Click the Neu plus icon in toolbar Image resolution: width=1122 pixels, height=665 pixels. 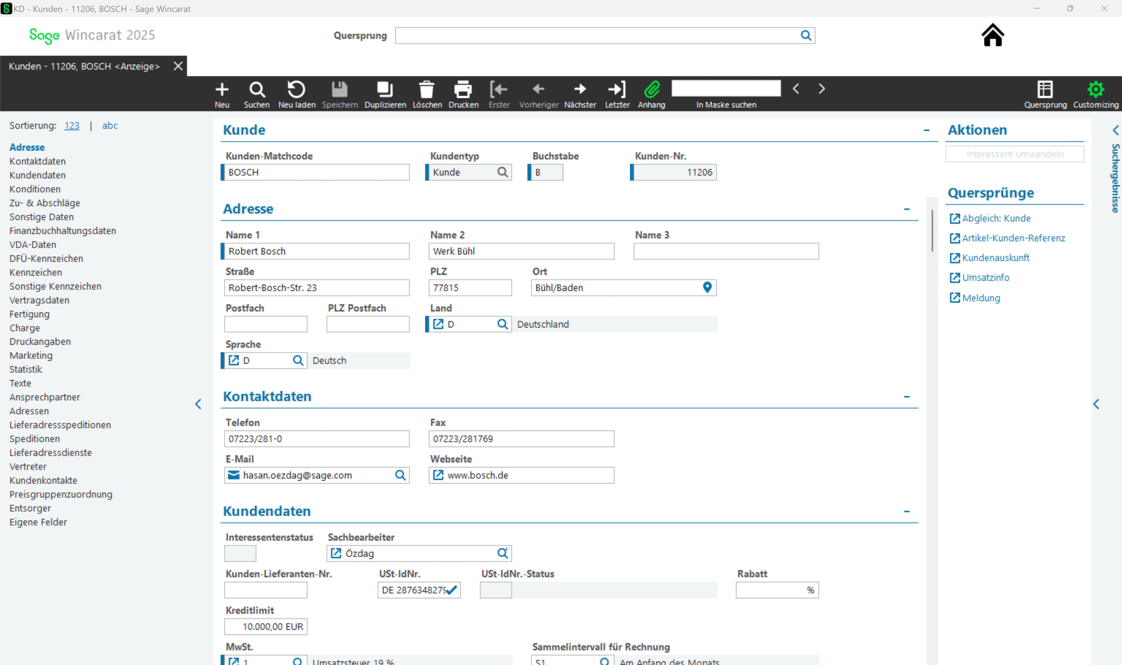222,90
